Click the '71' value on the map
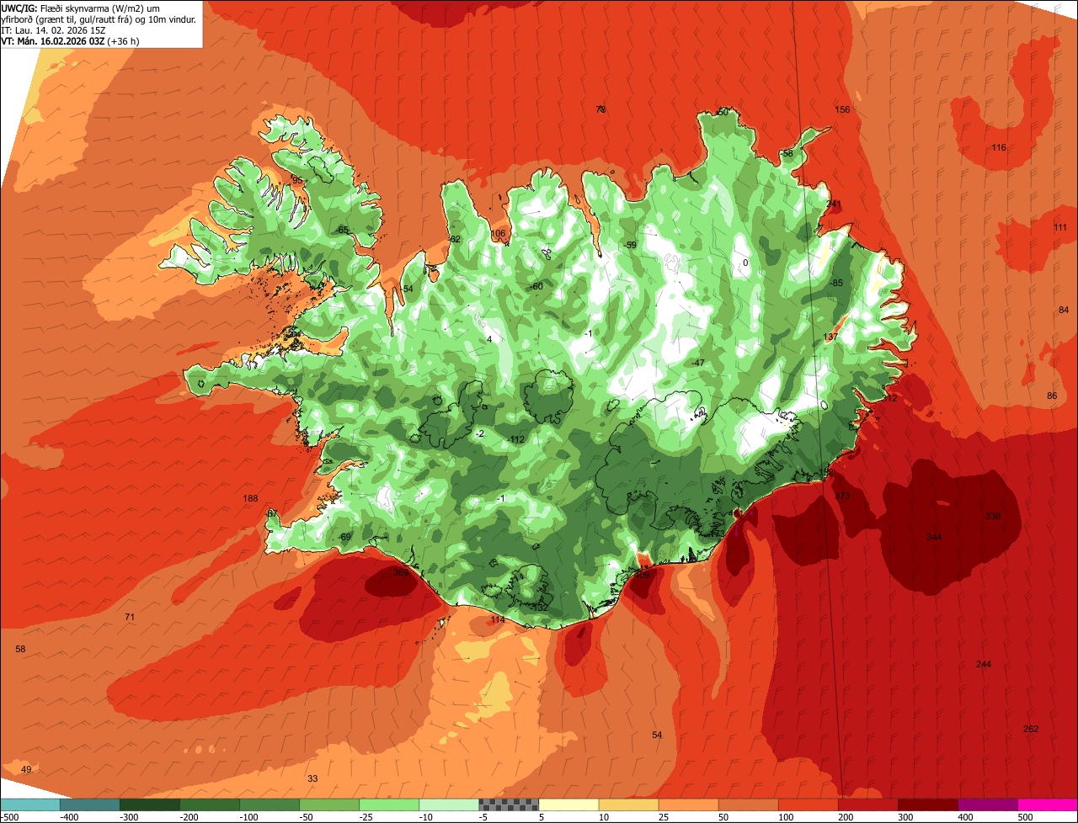Viewport: 1078px width, 823px height. coord(130,617)
